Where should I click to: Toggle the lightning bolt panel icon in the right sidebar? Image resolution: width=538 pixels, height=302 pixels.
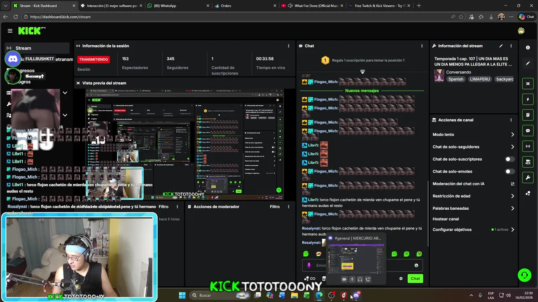point(528,99)
